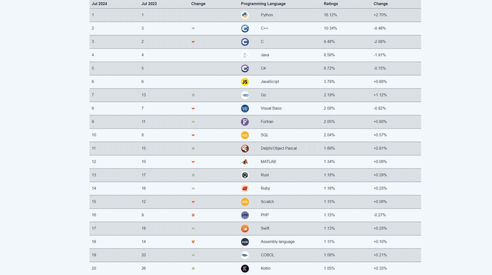492x275 pixels.
Task: Click the double up arrow beside Go
Action: click(x=193, y=95)
